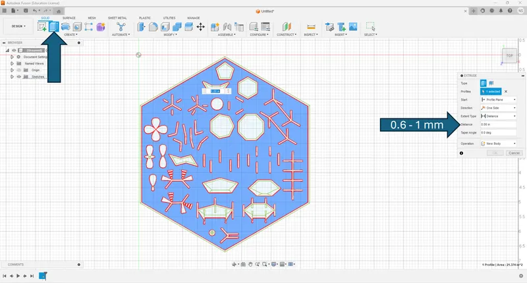Open the Start dropdown Profile Plane
527x283 pixels.
(498, 99)
